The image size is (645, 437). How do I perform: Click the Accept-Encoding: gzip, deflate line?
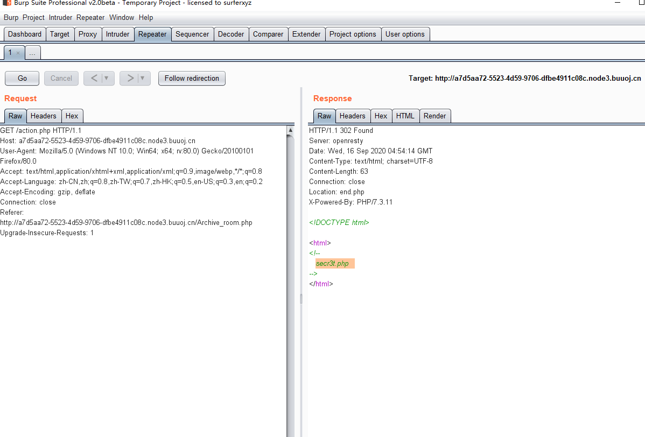pyautogui.click(x=48, y=192)
